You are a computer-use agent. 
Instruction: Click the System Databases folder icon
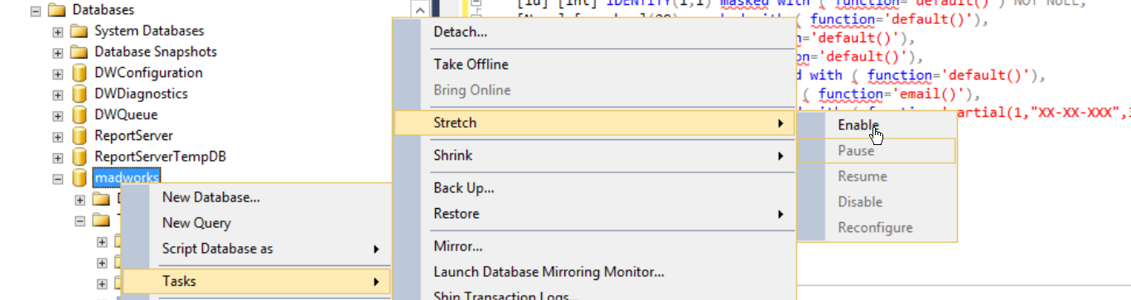80,31
